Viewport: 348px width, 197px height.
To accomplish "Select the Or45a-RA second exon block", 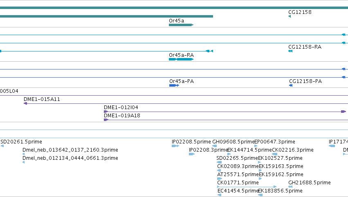I will pyautogui.click(x=185, y=59).
